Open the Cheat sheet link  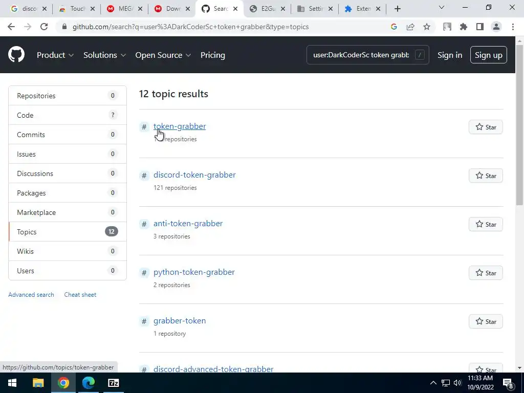point(80,294)
